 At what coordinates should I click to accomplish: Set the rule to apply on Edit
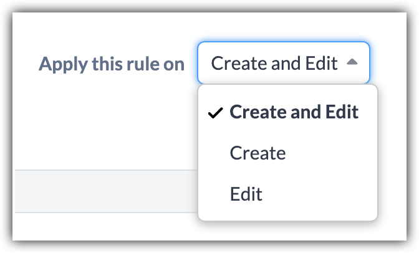(x=246, y=194)
